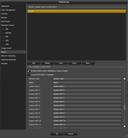Click the Copy configuration button

click(x=61, y=63)
